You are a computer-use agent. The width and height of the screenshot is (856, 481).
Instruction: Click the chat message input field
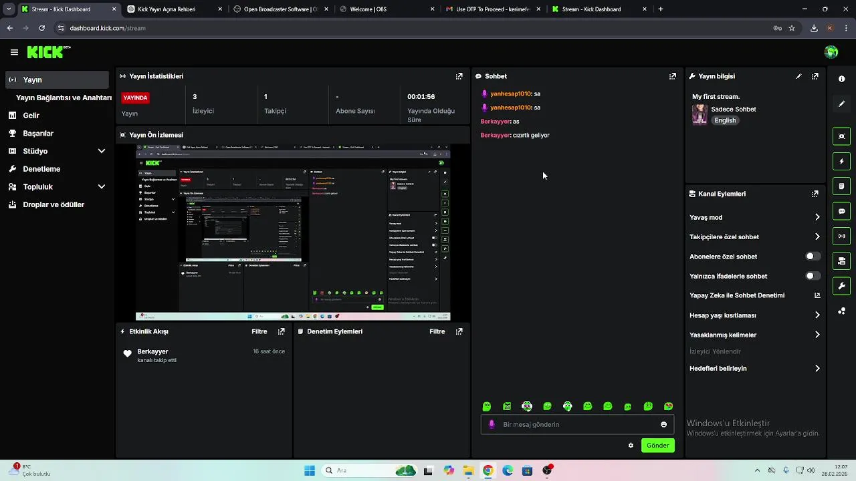tap(577, 424)
